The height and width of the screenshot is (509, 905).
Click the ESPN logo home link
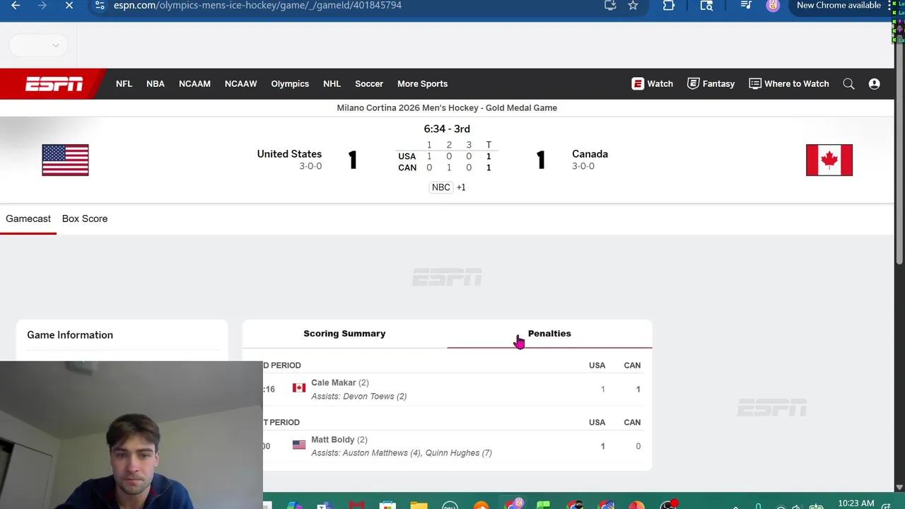coord(54,84)
